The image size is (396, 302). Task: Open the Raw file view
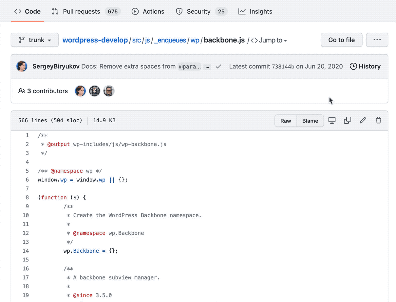pos(286,121)
